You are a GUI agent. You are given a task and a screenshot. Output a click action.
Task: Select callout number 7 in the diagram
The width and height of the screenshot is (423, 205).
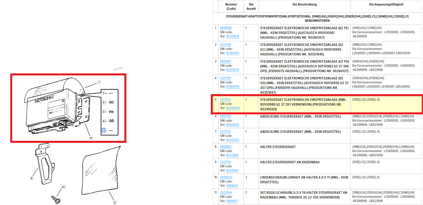99,82
